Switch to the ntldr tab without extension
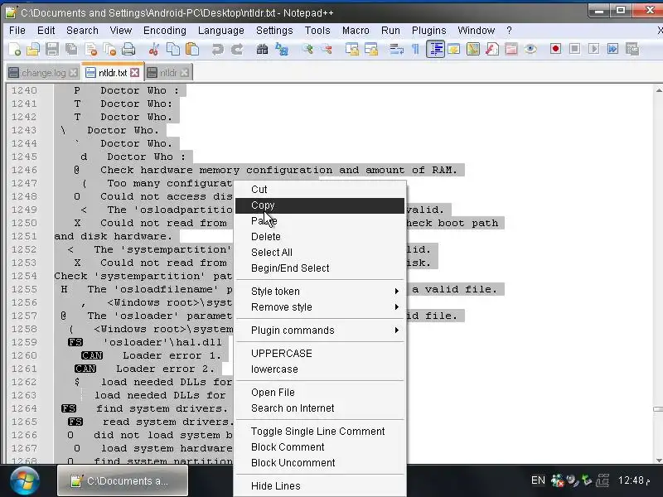The height and width of the screenshot is (497, 663). click(168, 73)
